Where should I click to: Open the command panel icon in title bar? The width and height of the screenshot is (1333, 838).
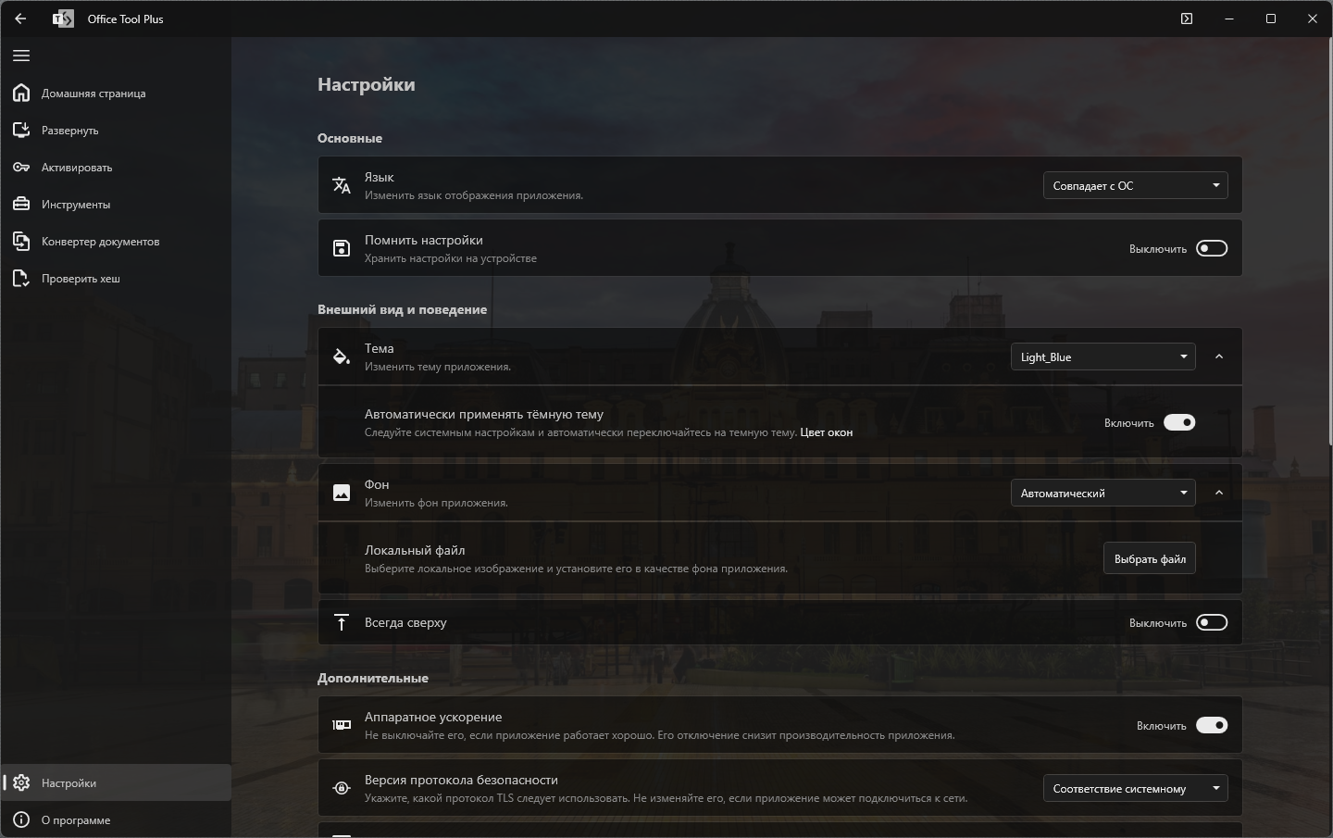[x=1187, y=19]
